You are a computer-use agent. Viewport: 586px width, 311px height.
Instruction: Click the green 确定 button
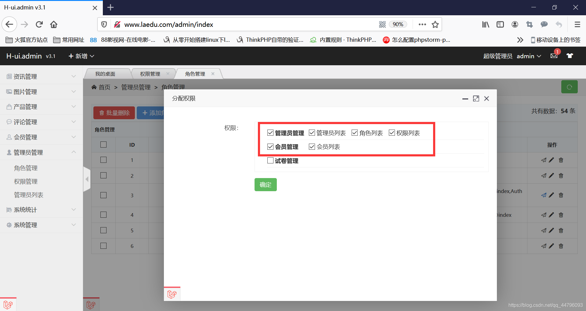point(266,184)
